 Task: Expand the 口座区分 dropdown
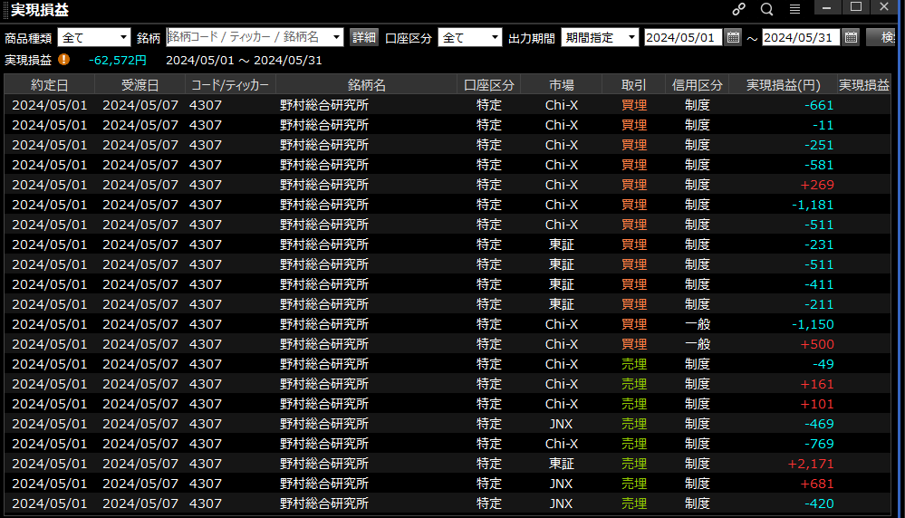(495, 37)
